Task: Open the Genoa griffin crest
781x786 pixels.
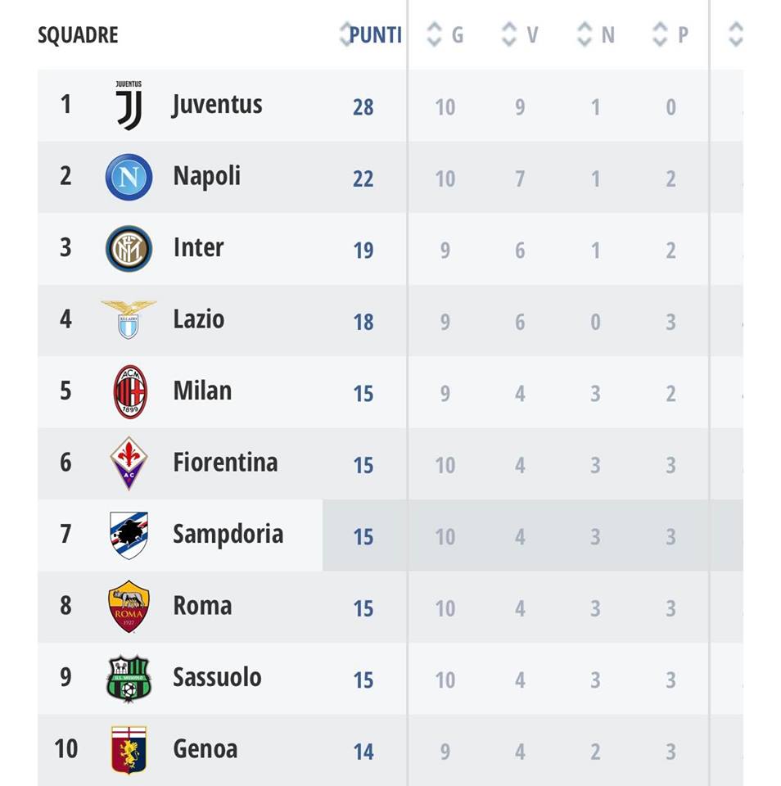Action: pyautogui.click(x=129, y=749)
